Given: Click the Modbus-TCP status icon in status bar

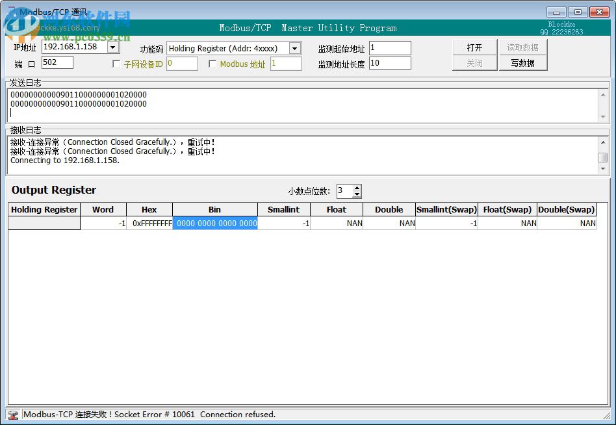Looking at the screenshot, I should coord(13,414).
